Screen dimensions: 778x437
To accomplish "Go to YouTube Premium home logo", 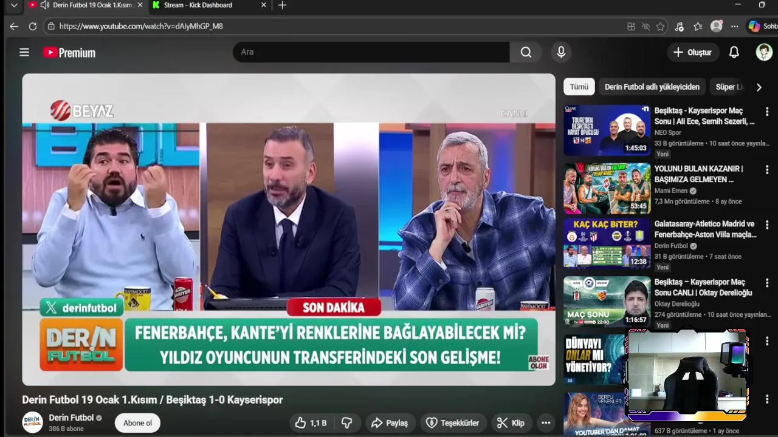I will click(x=69, y=53).
